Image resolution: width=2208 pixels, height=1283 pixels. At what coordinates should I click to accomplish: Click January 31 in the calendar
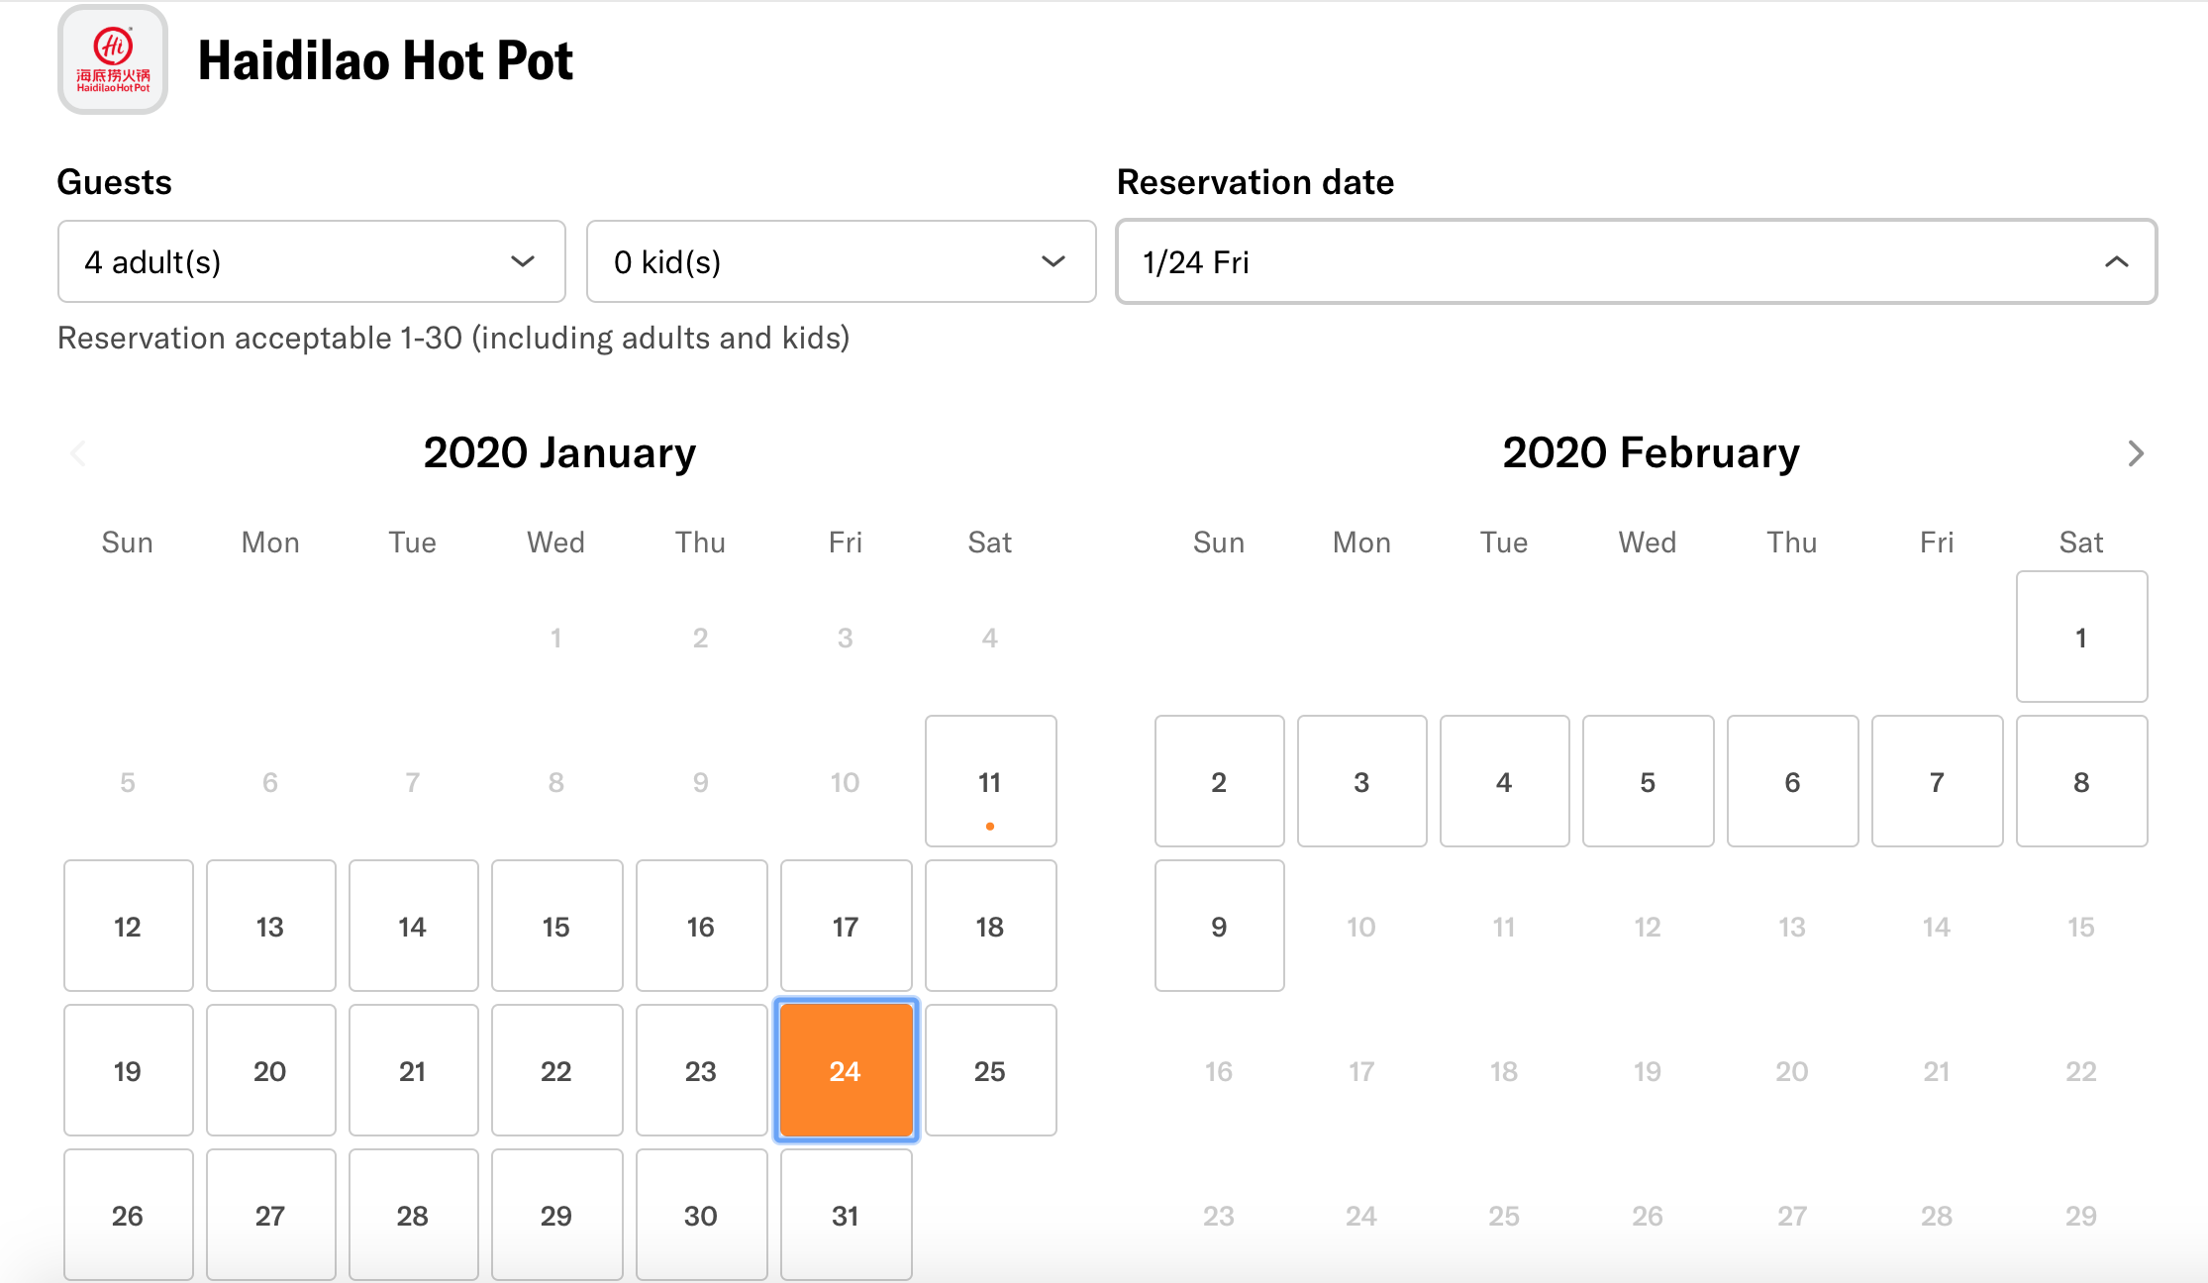coord(846,1216)
